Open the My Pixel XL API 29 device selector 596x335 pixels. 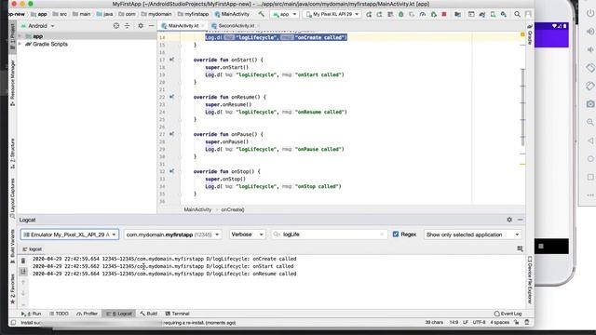pos(332,14)
